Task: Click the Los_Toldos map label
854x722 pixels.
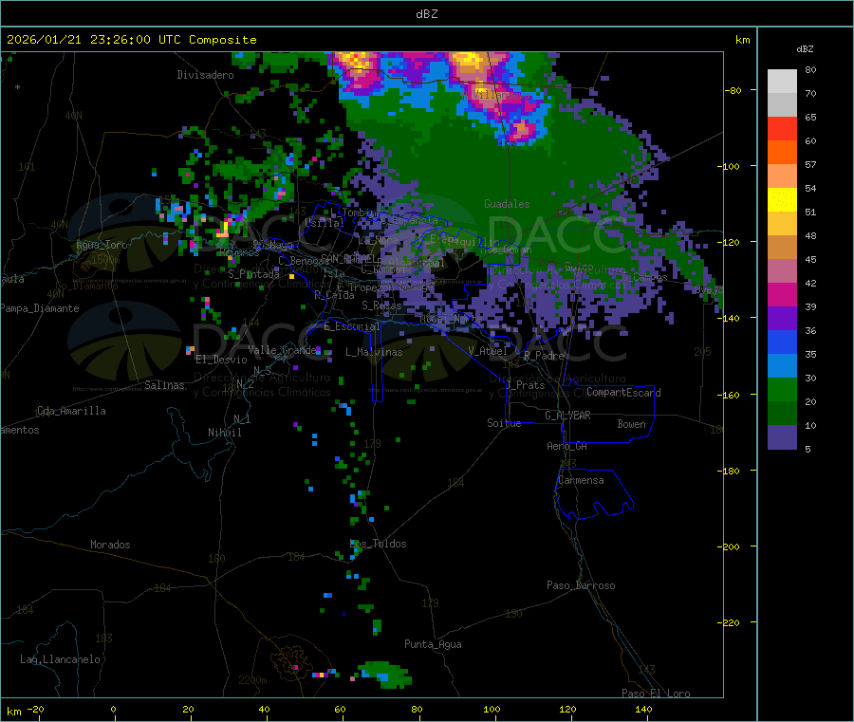Action: [378, 544]
